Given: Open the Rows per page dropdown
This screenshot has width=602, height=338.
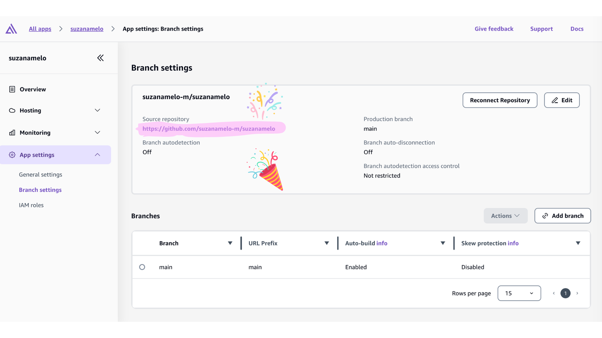Looking at the screenshot, I should click(x=519, y=293).
